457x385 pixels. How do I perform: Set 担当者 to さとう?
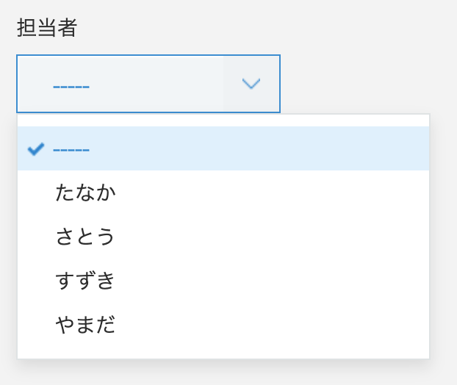point(85,237)
